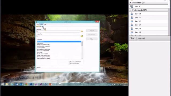
Task: Click the presenter icon next to User 8
Action: [132, 6]
